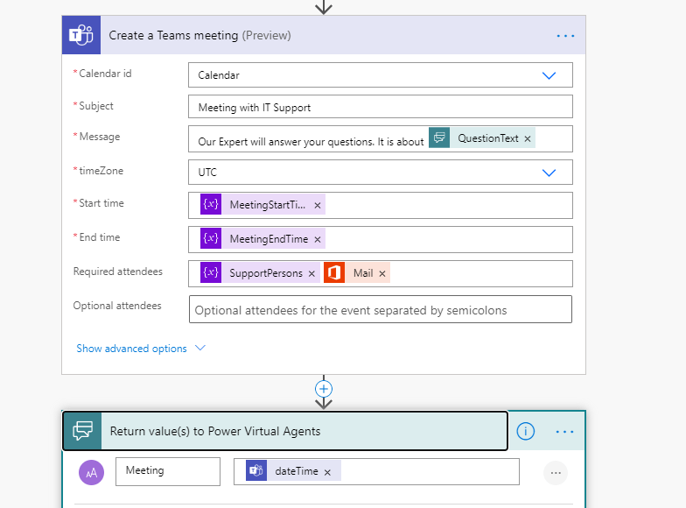
Task: Remove the dateTime token from output
Action: coord(327,472)
